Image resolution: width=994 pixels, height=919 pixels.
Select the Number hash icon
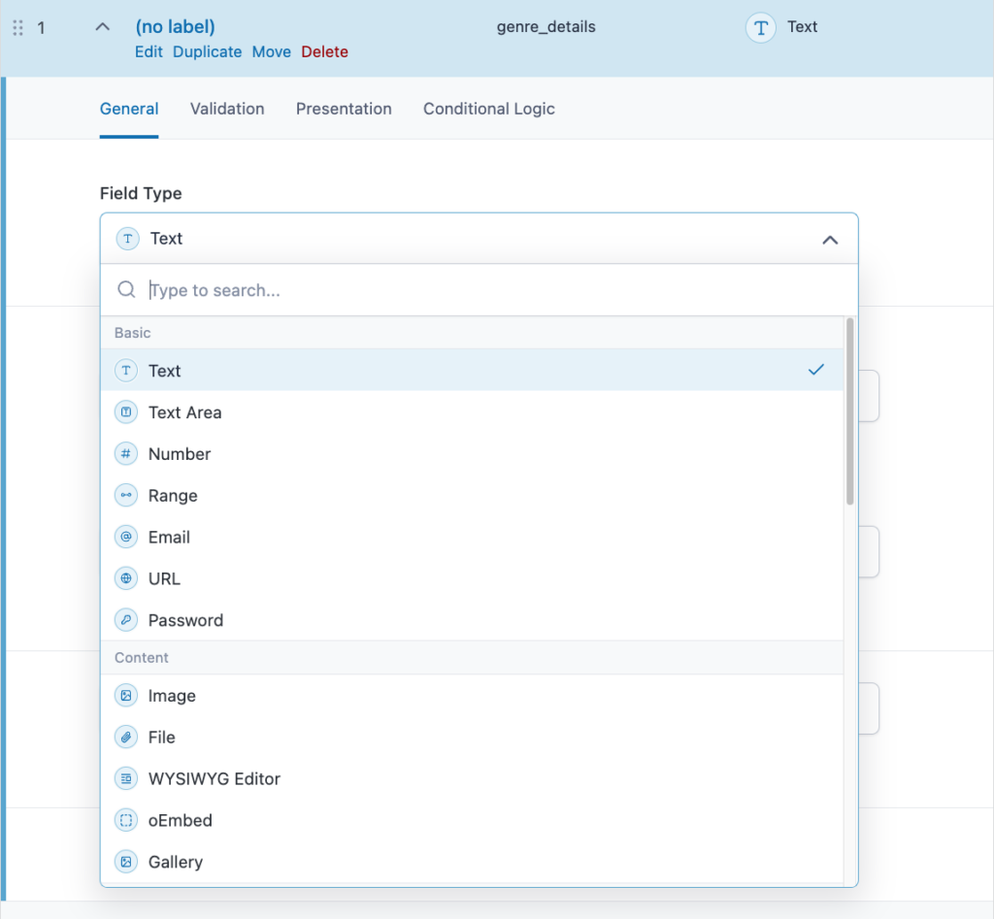tap(126, 454)
